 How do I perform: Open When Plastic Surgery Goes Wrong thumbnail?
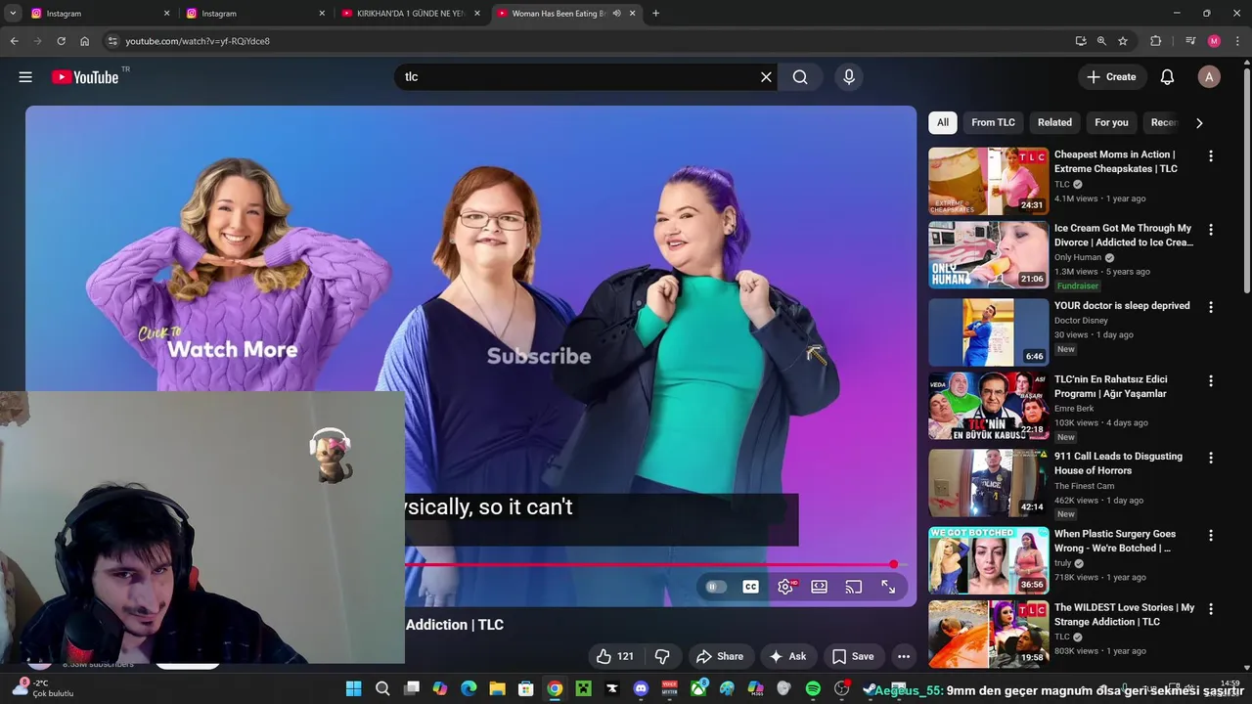pyautogui.click(x=988, y=560)
